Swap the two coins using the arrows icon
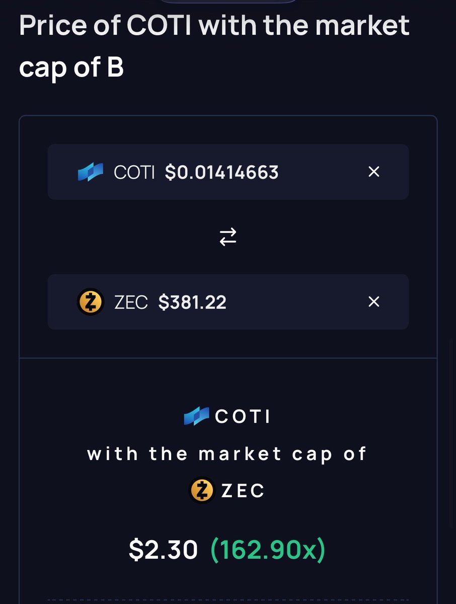 pos(228,237)
